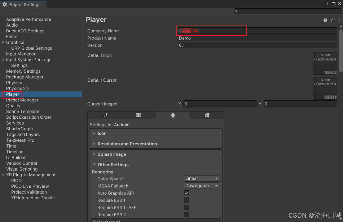Open the Player help icon
This screenshot has width=343, height=222.
tap(325, 20)
